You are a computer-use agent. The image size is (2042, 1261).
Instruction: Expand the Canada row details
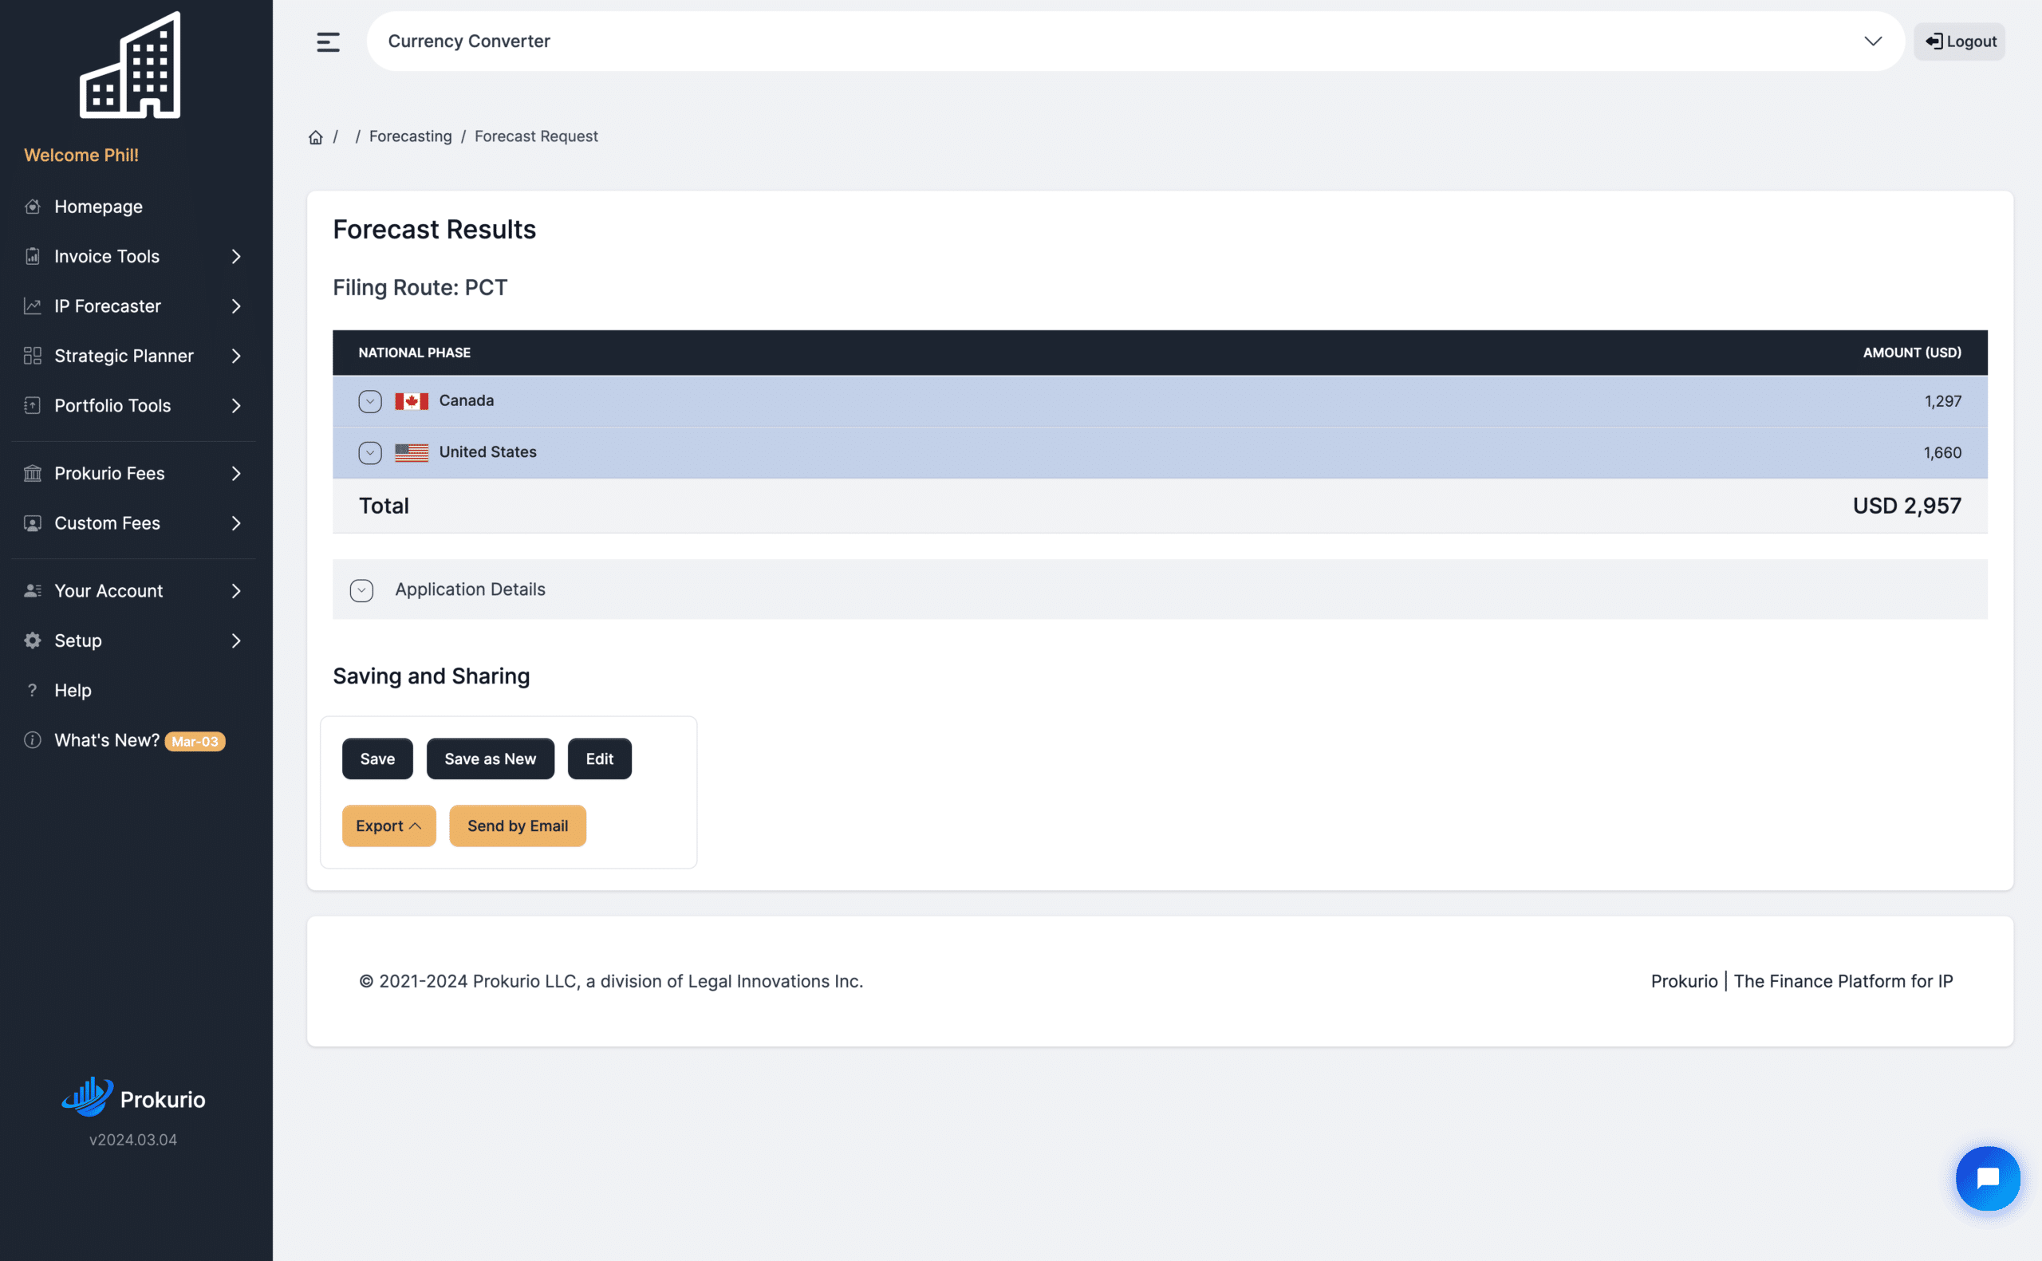pos(370,401)
